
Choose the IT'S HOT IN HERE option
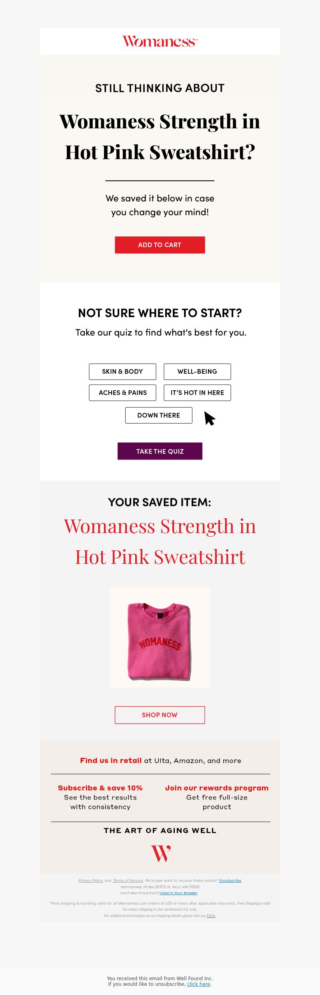pos(197,393)
